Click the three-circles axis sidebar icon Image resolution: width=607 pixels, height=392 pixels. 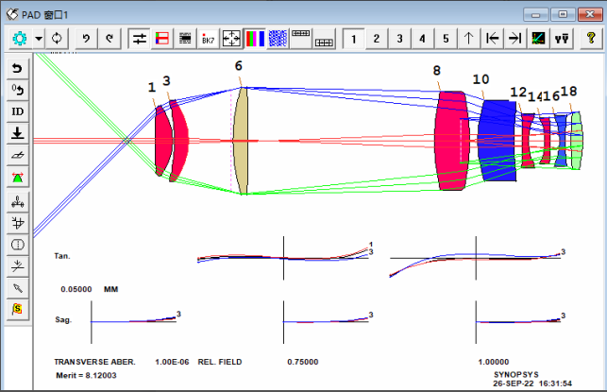[x=17, y=201]
